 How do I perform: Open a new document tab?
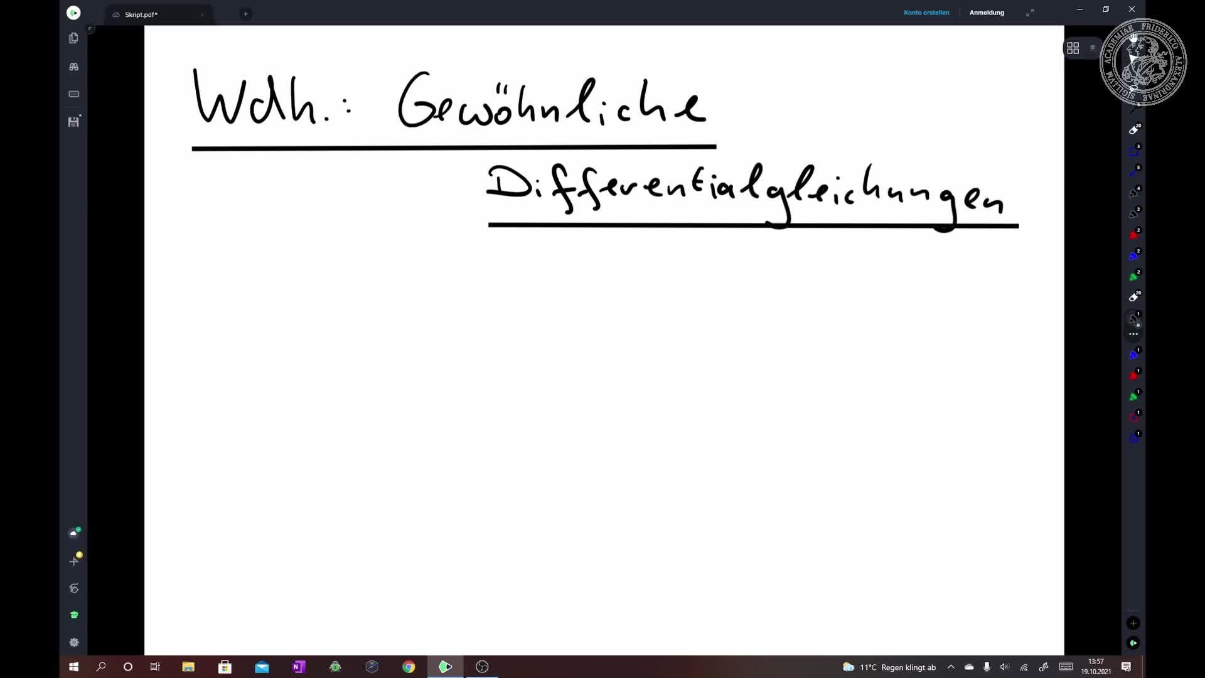click(x=245, y=14)
